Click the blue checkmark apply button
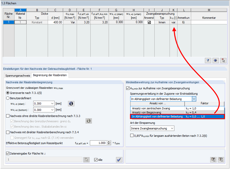230x169 pixels. click(x=119, y=160)
